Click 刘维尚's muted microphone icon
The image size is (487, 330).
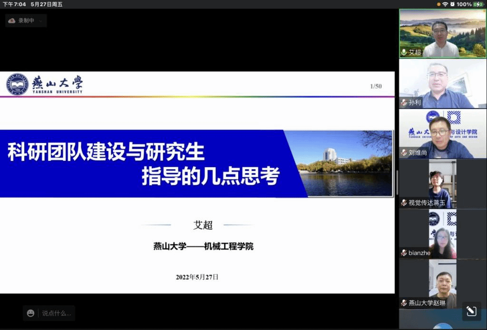(404, 153)
